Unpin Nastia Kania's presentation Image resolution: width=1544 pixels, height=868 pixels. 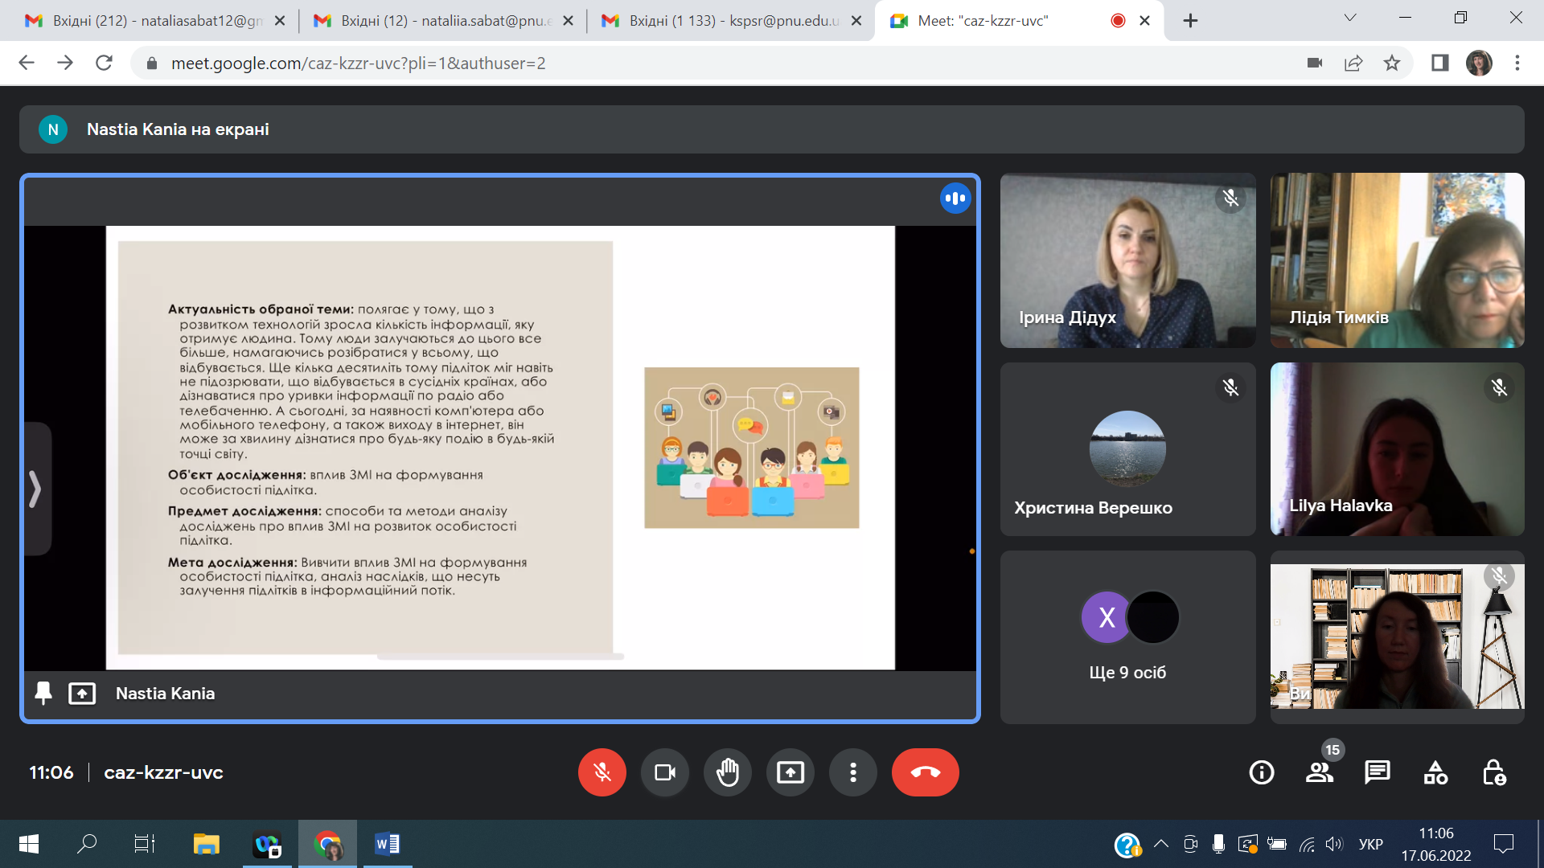click(43, 693)
